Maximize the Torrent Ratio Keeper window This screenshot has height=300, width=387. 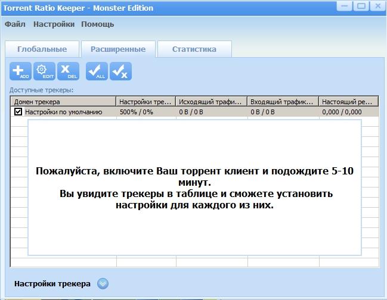361,6
